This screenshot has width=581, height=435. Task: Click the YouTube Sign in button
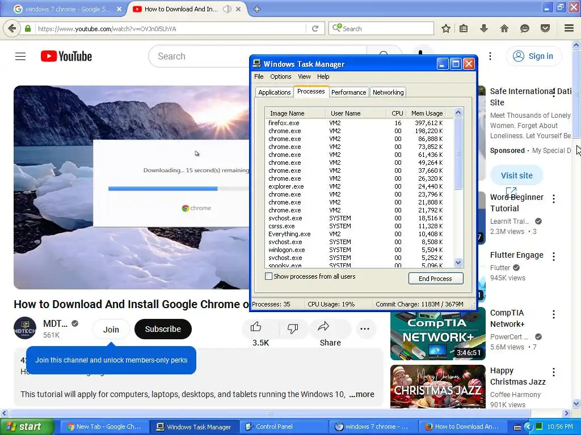(x=533, y=56)
